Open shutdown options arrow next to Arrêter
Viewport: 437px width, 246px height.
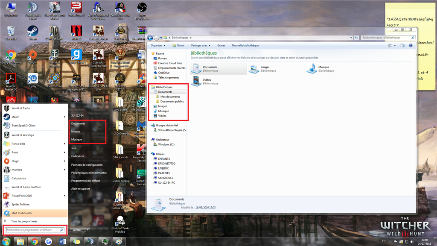coord(87,230)
